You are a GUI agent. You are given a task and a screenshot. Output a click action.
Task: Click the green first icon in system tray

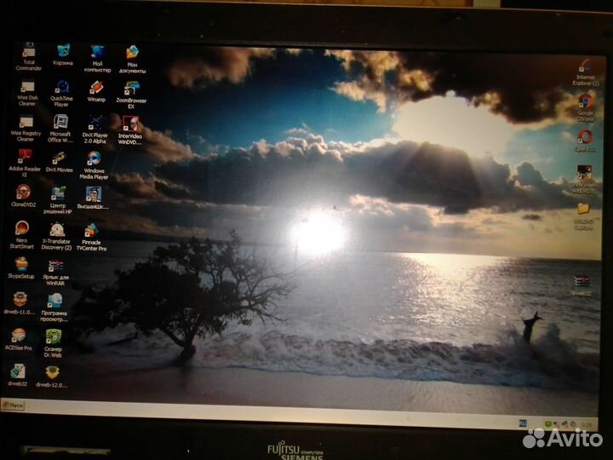pos(548,423)
